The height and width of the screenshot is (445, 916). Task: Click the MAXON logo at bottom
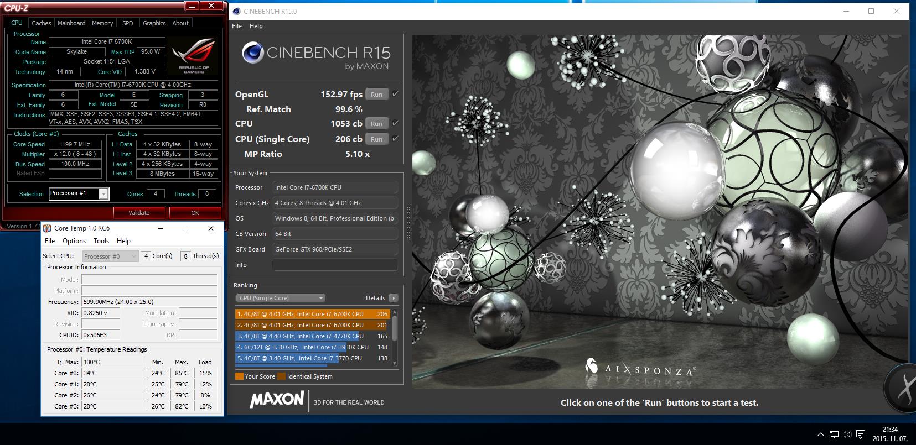click(x=277, y=399)
